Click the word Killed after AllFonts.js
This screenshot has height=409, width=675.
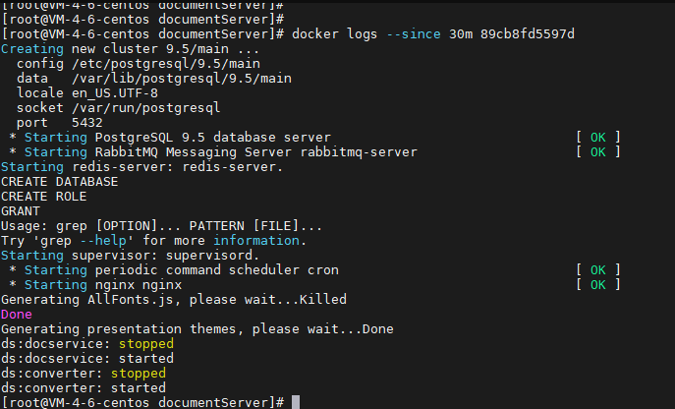[323, 300]
